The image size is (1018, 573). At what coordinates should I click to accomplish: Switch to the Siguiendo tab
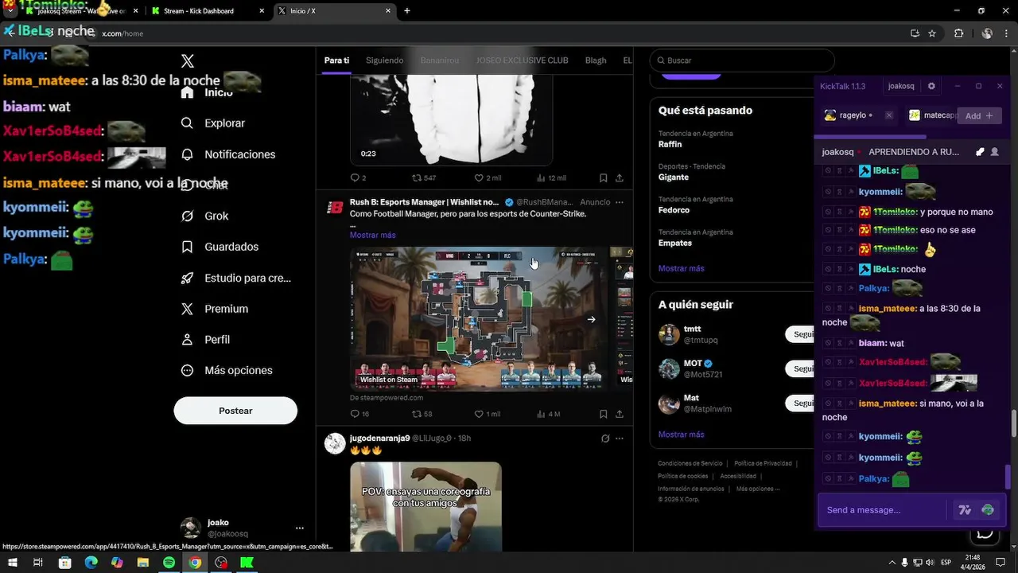[x=384, y=60]
